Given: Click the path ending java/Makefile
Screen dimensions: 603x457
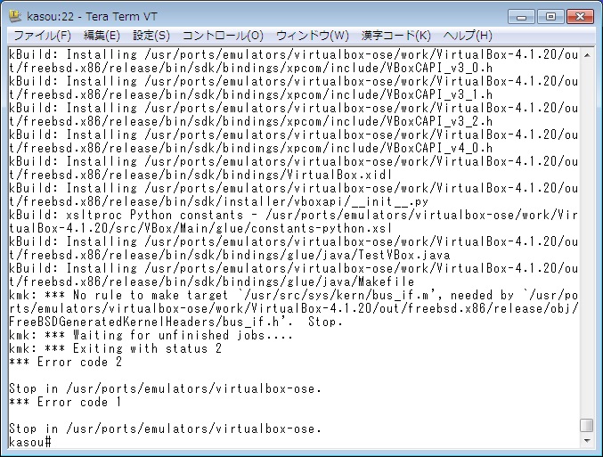Looking at the screenshot, I should [x=211, y=282].
